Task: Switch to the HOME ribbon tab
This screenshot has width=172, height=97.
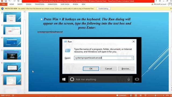Action: [x=12, y=4]
